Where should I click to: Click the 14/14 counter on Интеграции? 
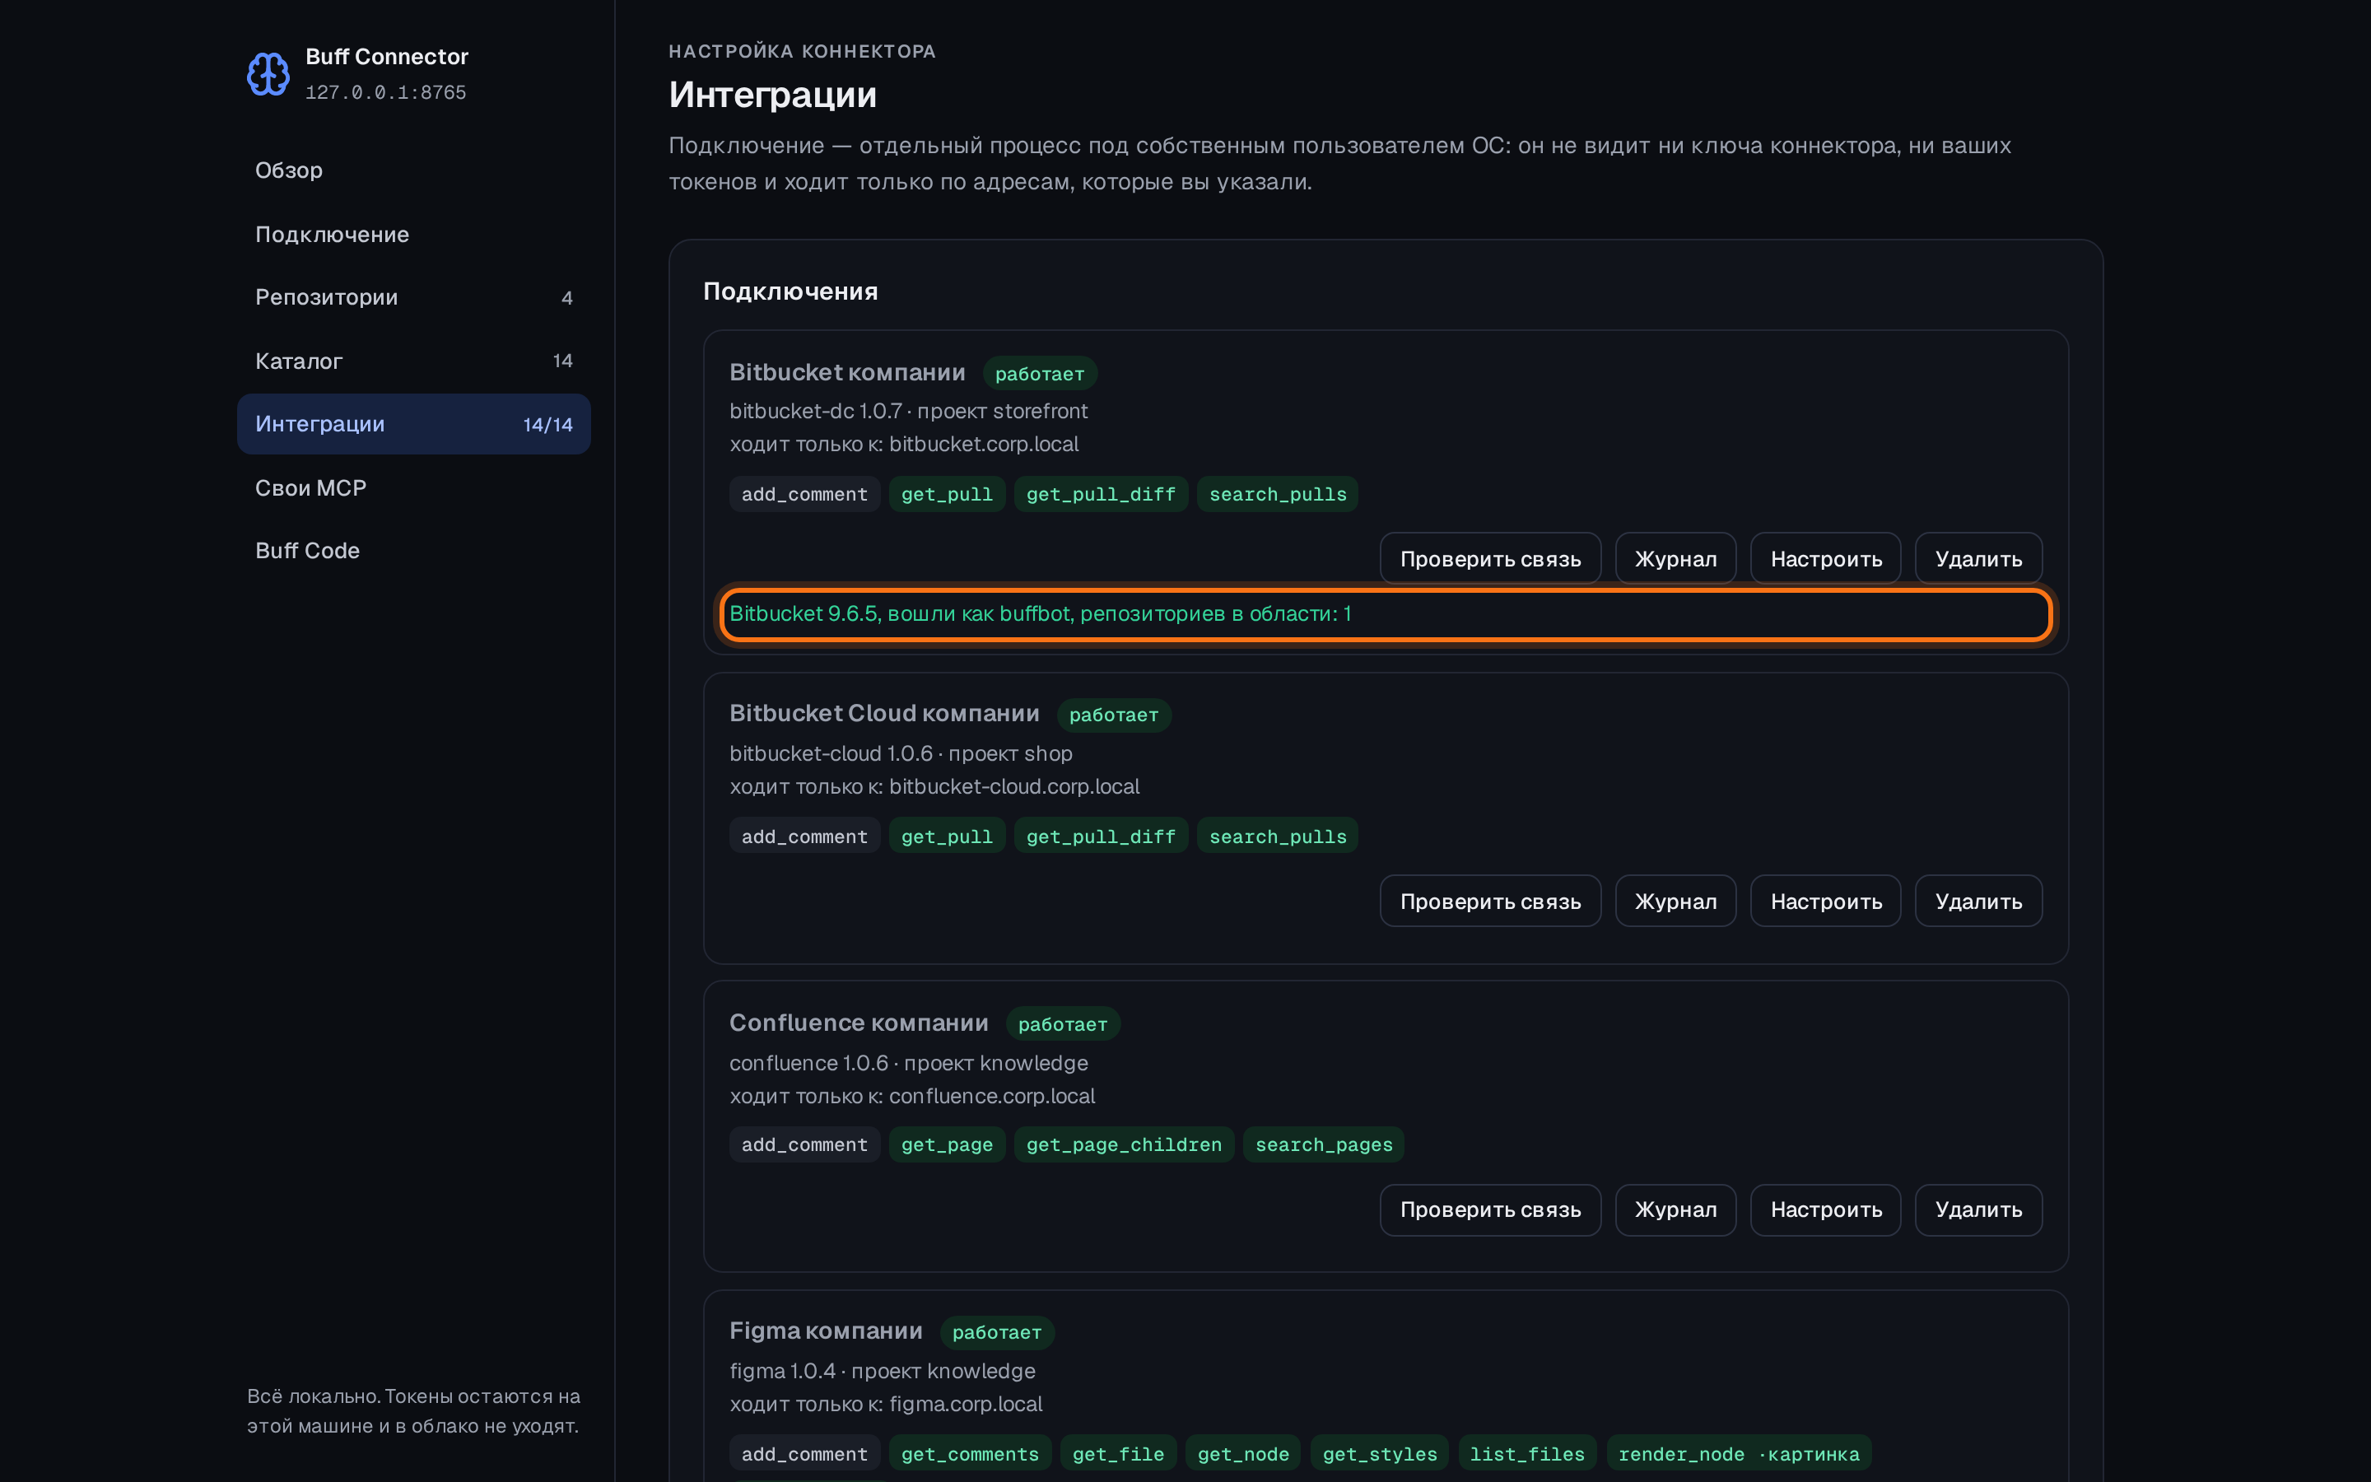coord(547,424)
